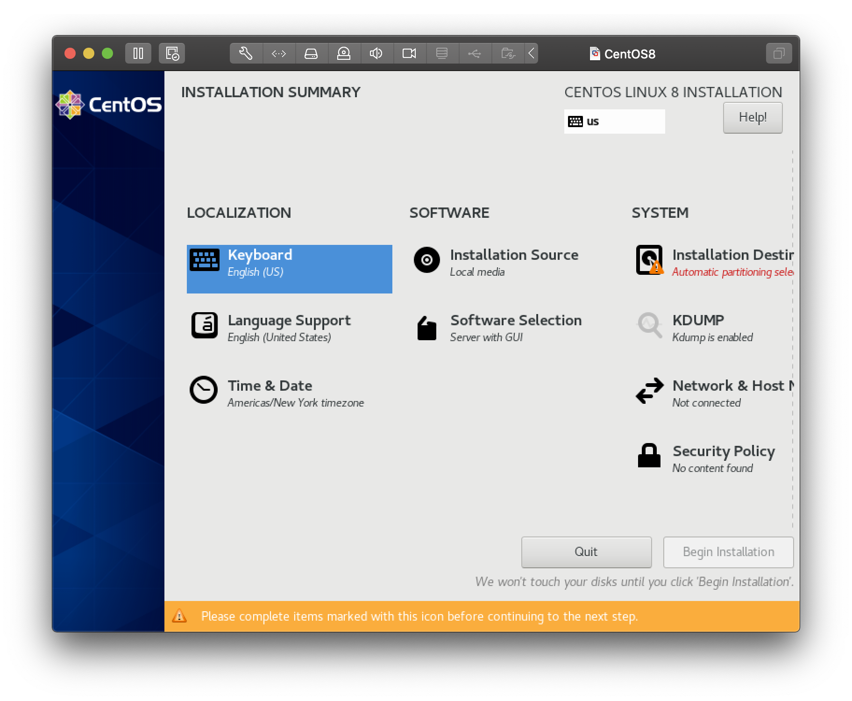Click the 'us' keyboard layout indicator
This screenshot has width=852, height=701.
point(614,122)
